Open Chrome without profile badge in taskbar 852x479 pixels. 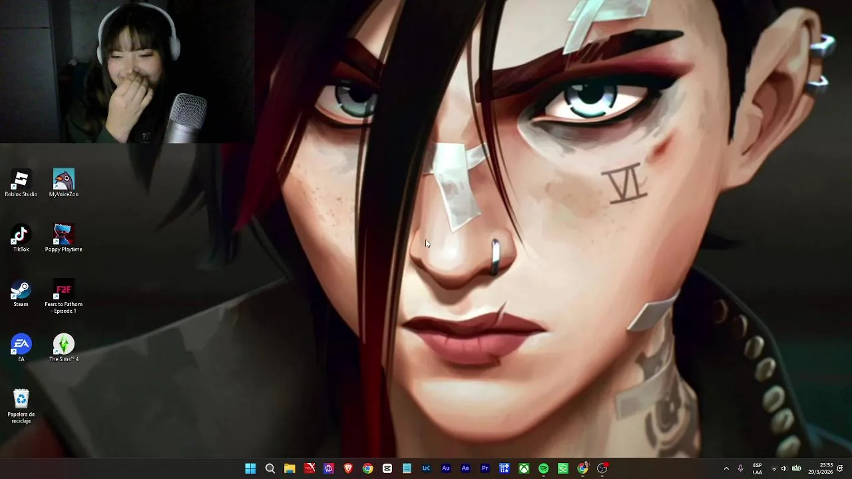367,468
